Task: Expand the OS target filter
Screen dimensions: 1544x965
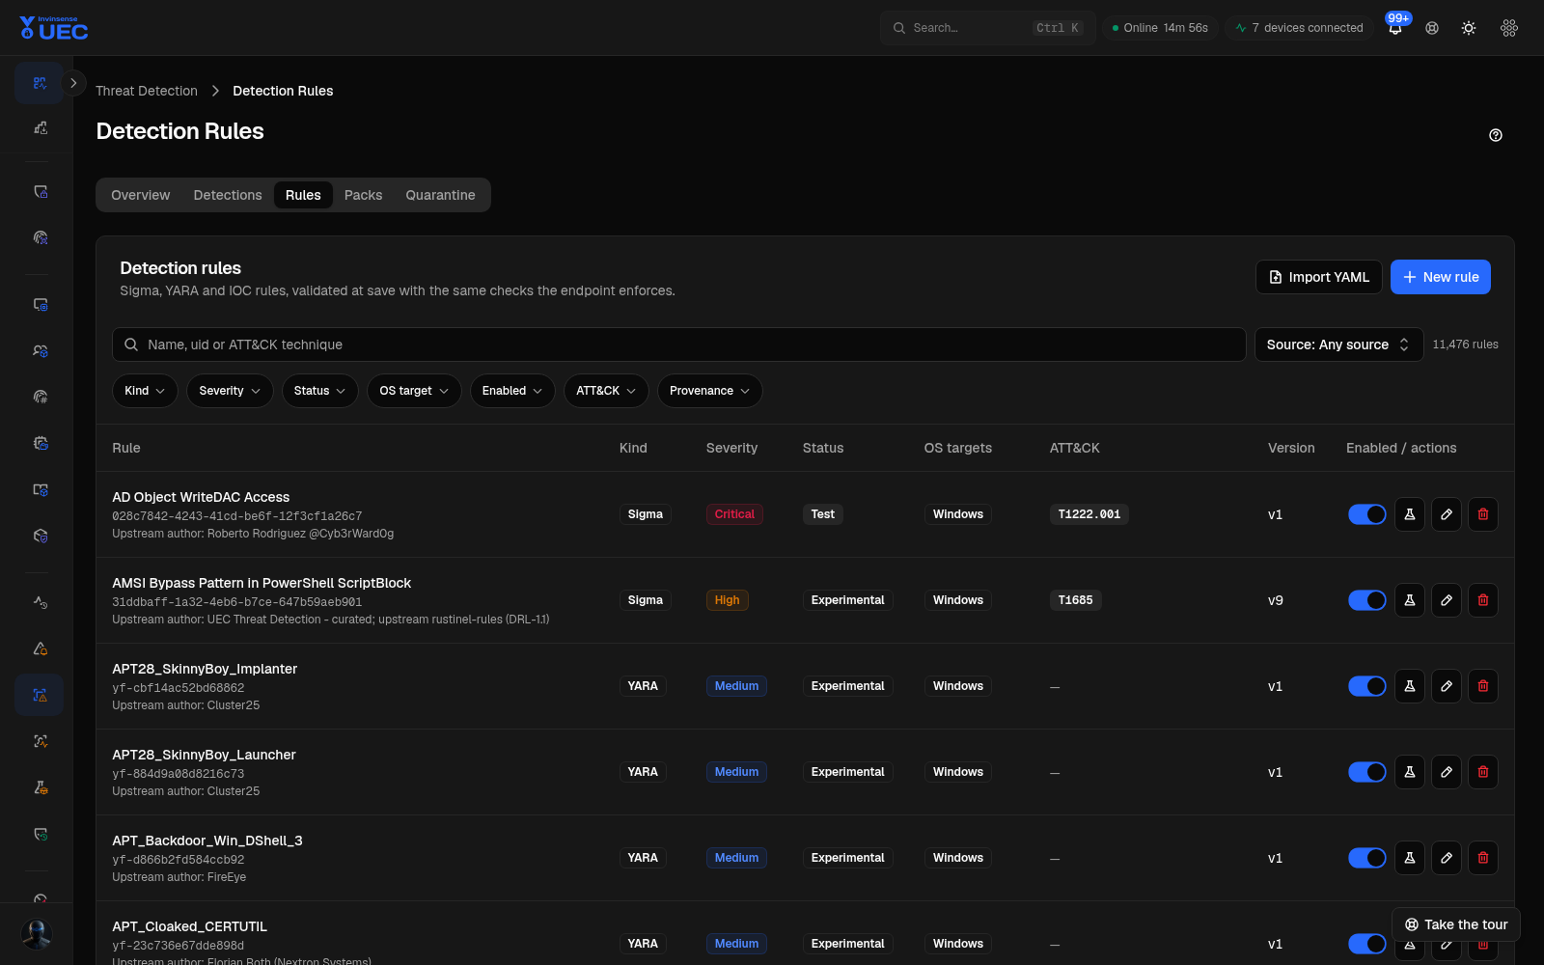Action: (x=414, y=391)
